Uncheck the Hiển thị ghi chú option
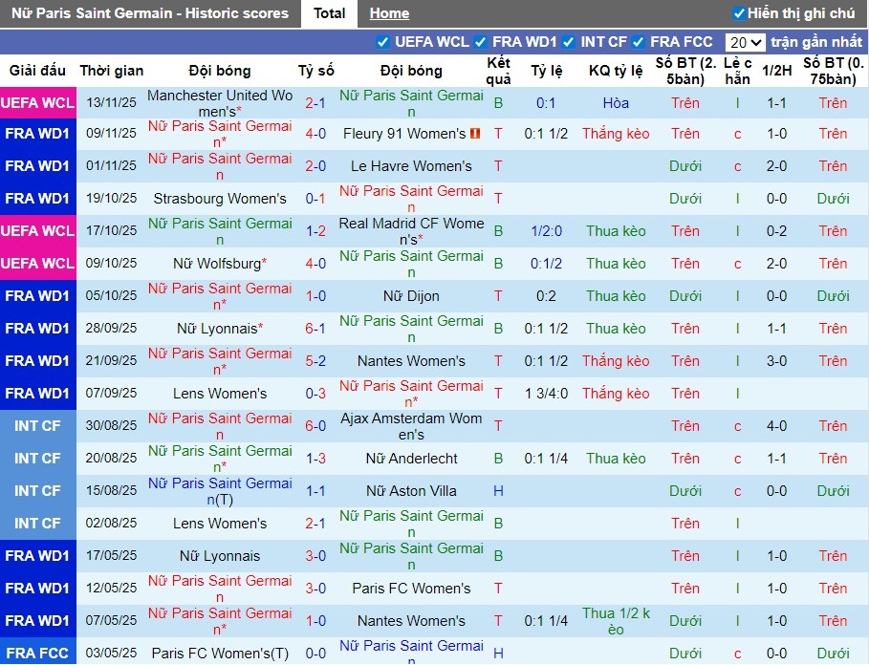Screen dimensions: 869x665 [x=738, y=13]
